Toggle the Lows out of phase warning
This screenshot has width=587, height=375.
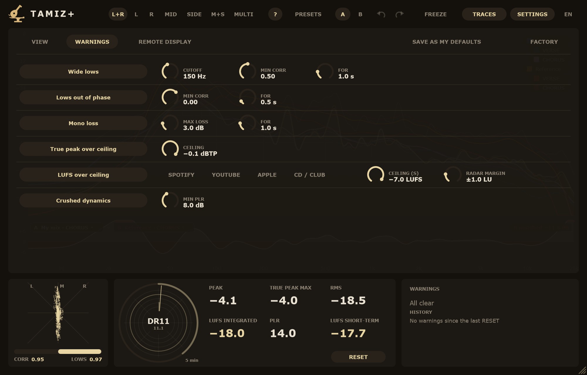[x=83, y=97]
